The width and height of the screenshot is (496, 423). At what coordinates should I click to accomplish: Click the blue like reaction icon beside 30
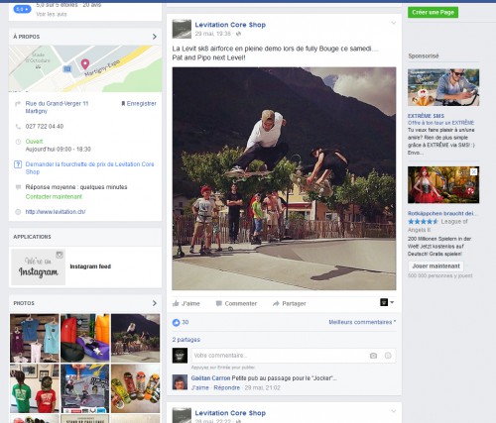point(176,322)
